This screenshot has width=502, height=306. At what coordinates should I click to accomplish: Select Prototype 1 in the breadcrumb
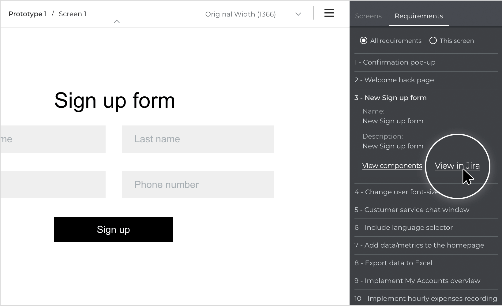(x=28, y=14)
